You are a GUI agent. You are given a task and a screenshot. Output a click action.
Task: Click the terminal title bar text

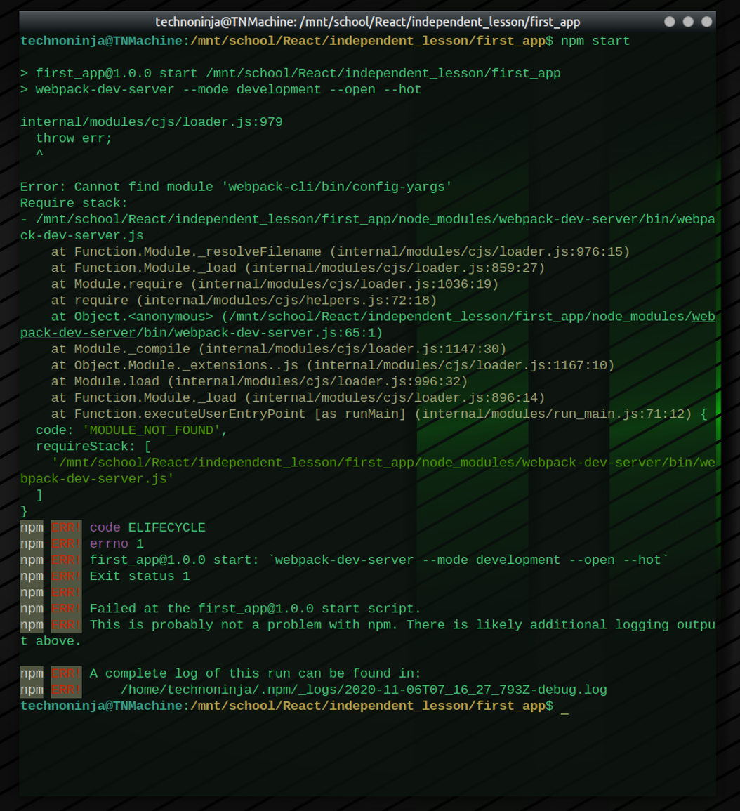pos(367,22)
